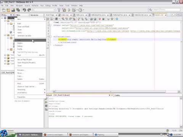Click the Output panel vertical scrollbar down arrow
Image resolution: width=183 pixels, height=137 pixels.
pos(181,126)
